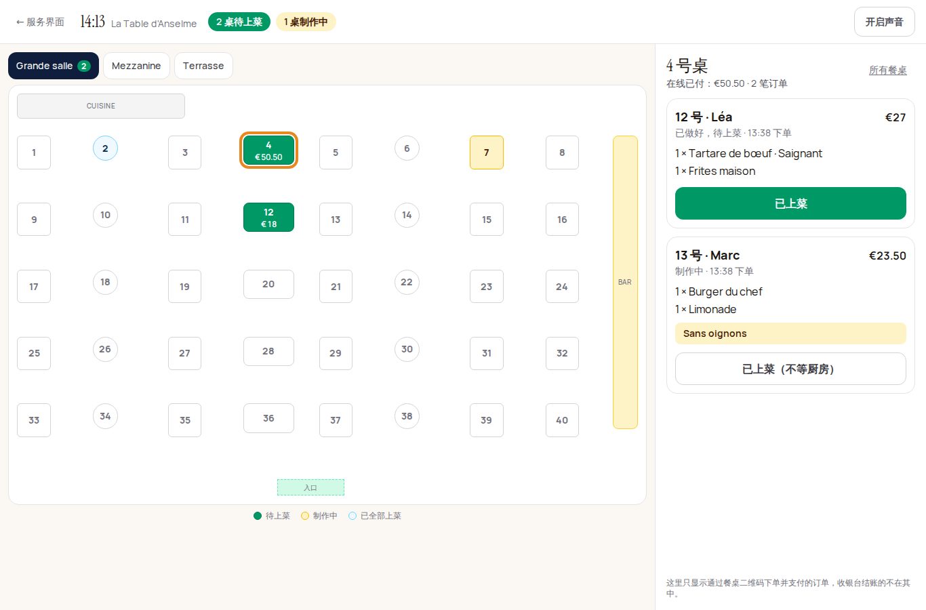
Task: Enable sound with 开启声音 button
Action: 884,22
